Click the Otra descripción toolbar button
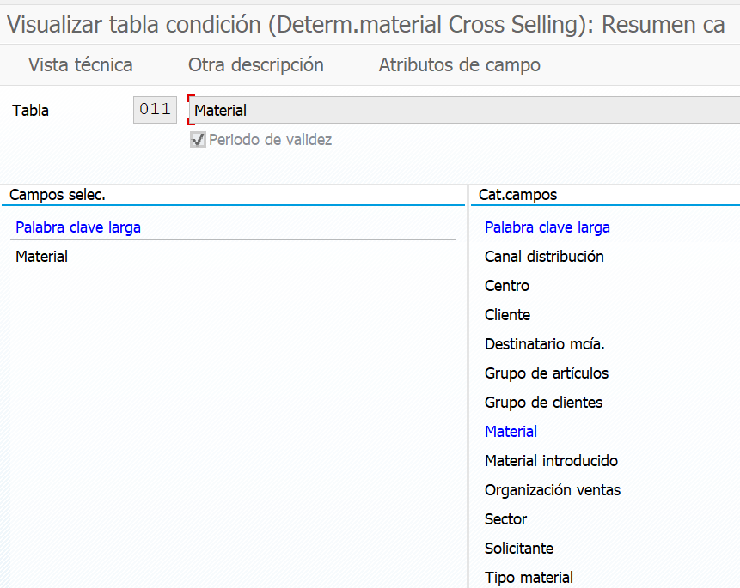 pos(255,64)
